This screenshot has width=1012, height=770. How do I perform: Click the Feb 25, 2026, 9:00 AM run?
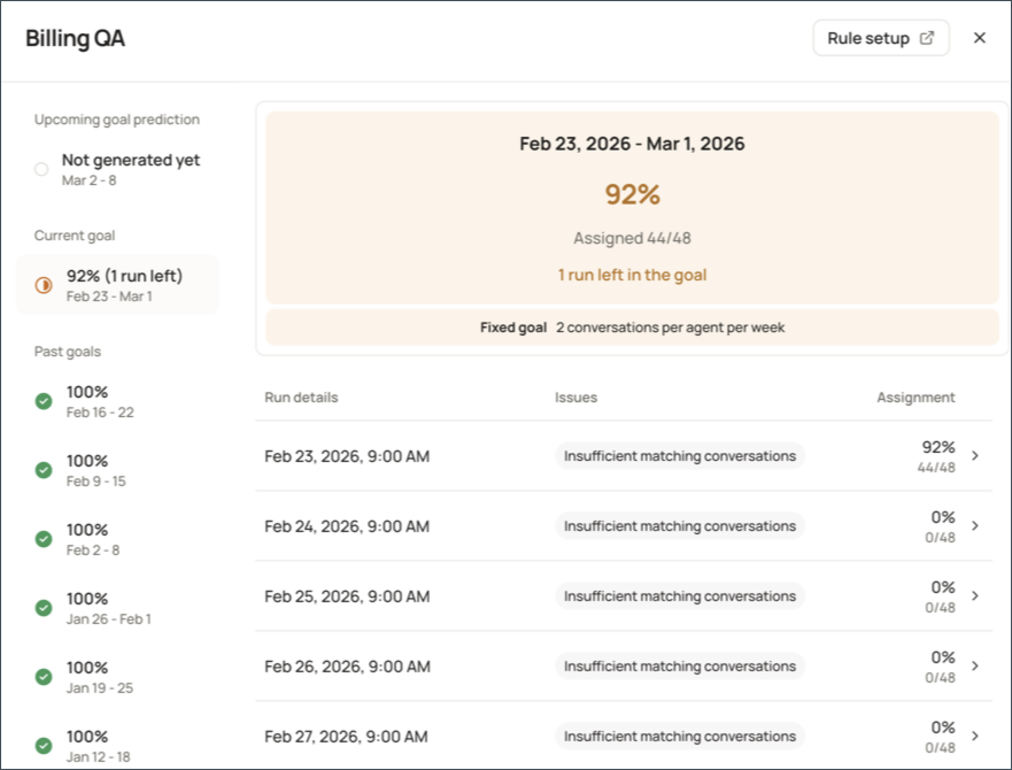[624, 596]
